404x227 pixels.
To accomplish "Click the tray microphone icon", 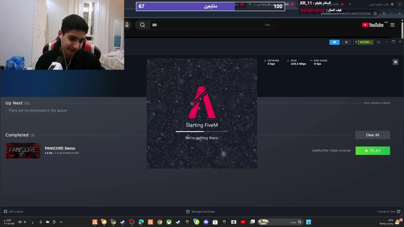I will [x=41, y=222].
